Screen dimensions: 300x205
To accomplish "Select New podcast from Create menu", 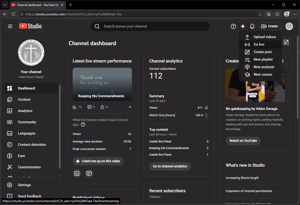I will pos(260,67).
